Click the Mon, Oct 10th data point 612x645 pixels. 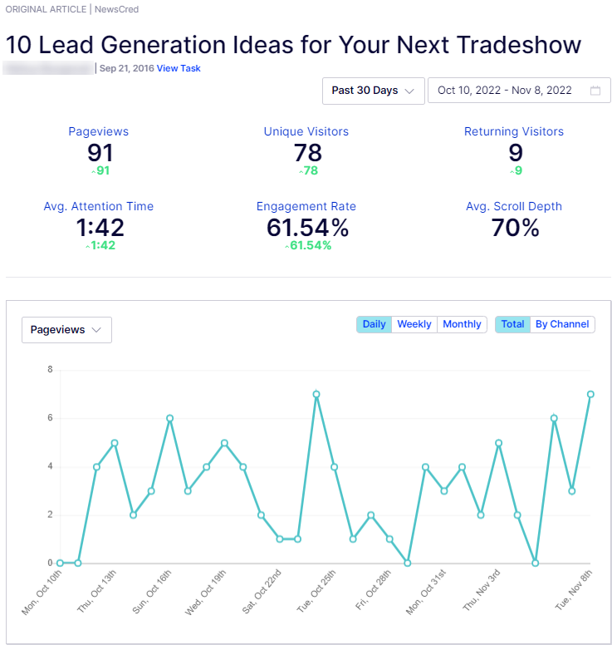tap(60, 563)
